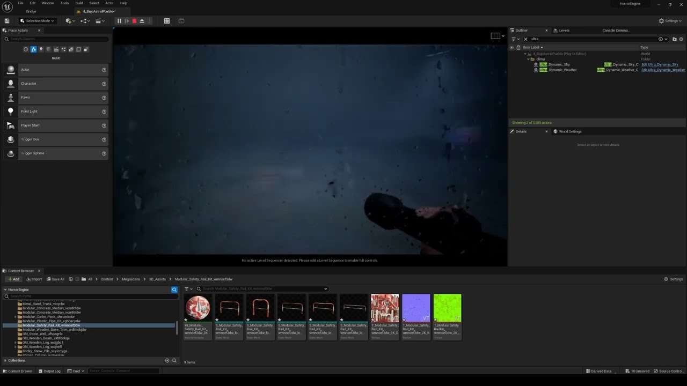Toggle the lock column icon in Outliner header

518,47
